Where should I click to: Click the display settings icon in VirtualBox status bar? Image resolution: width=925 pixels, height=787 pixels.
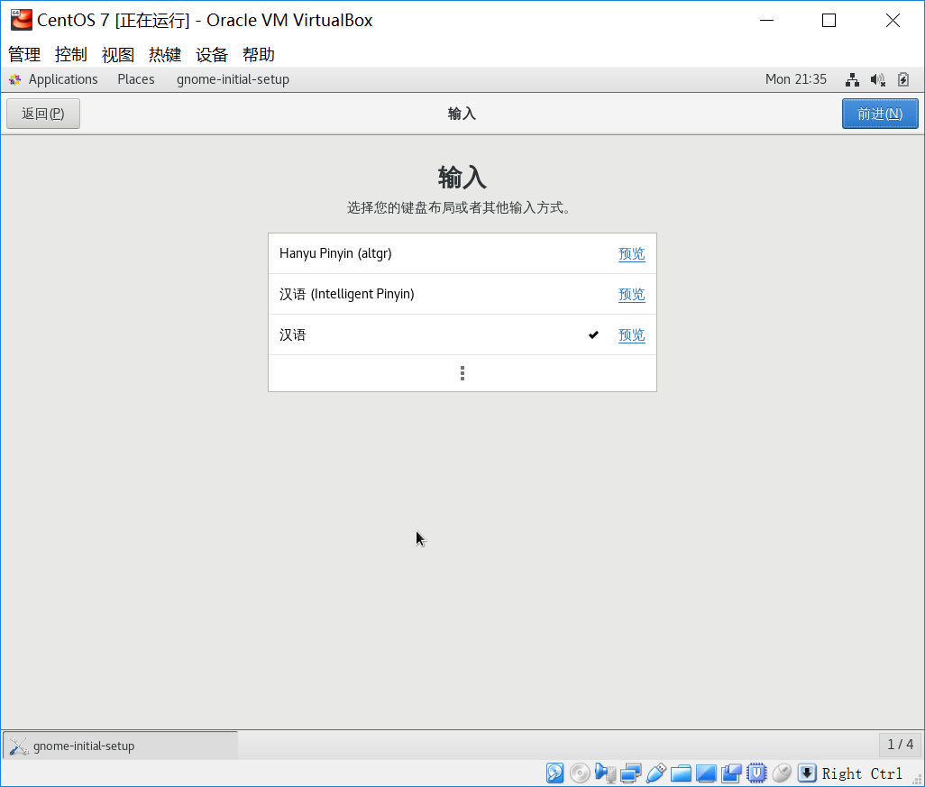pos(706,773)
